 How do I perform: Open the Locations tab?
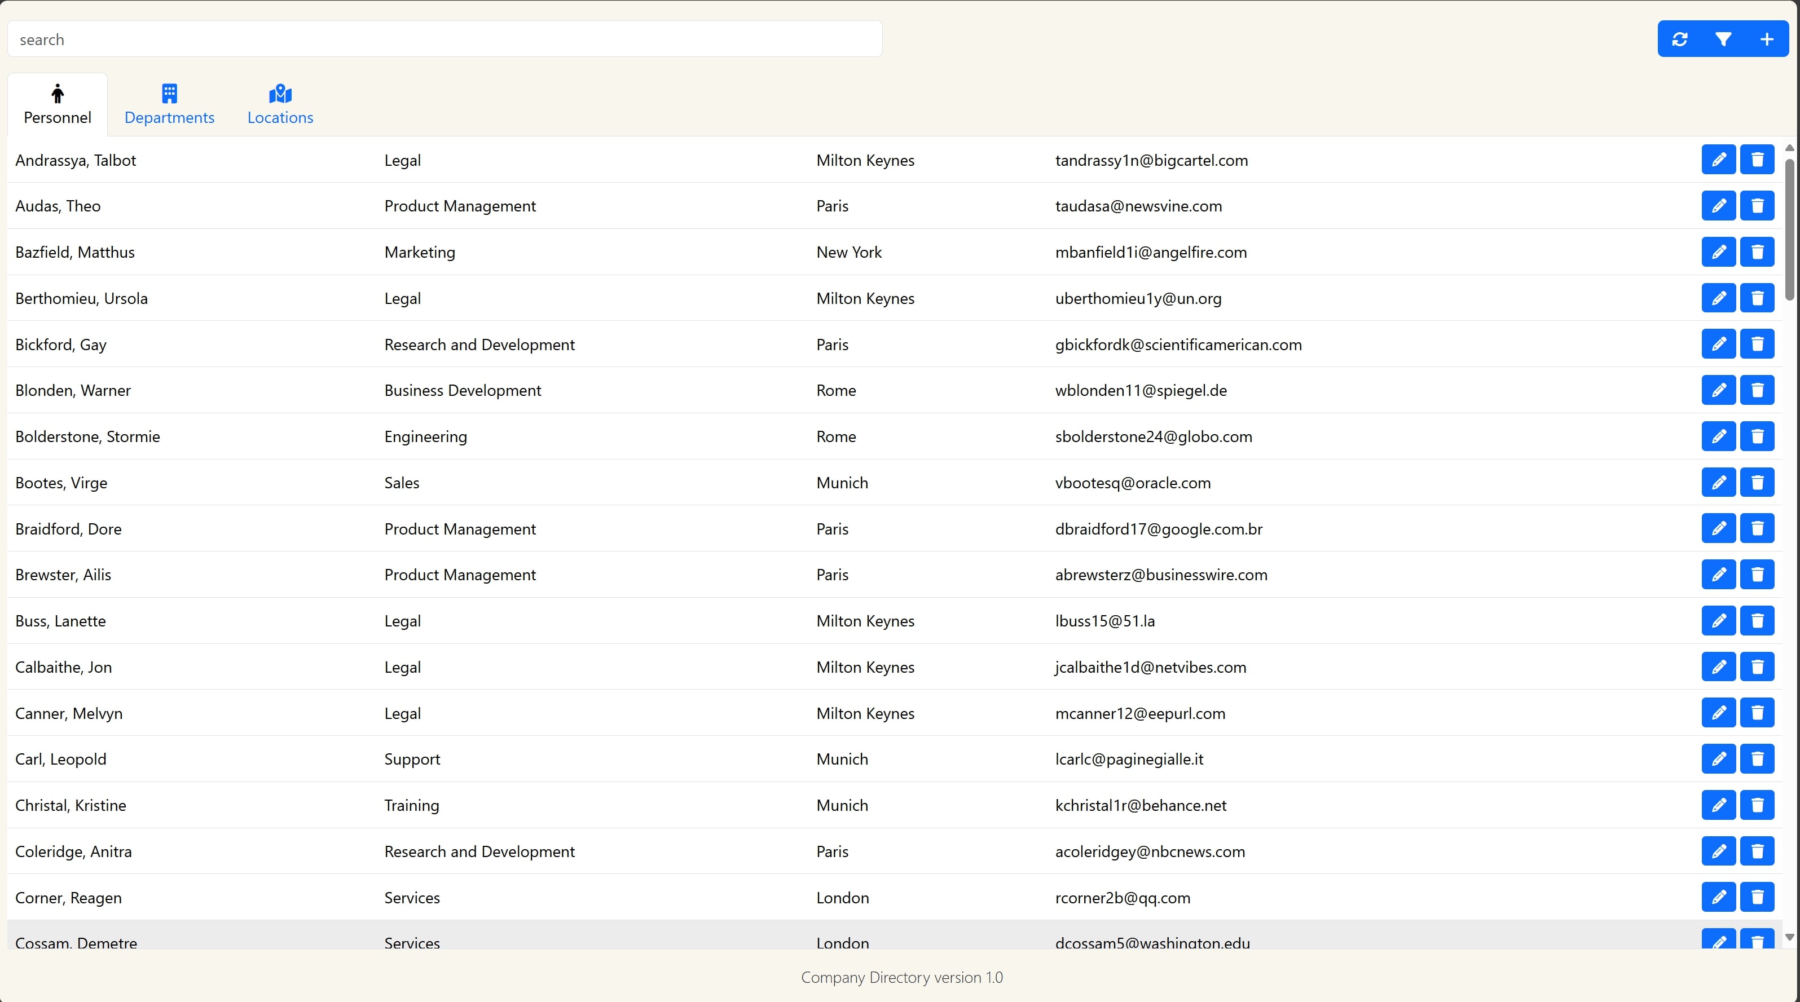tap(280, 105)
